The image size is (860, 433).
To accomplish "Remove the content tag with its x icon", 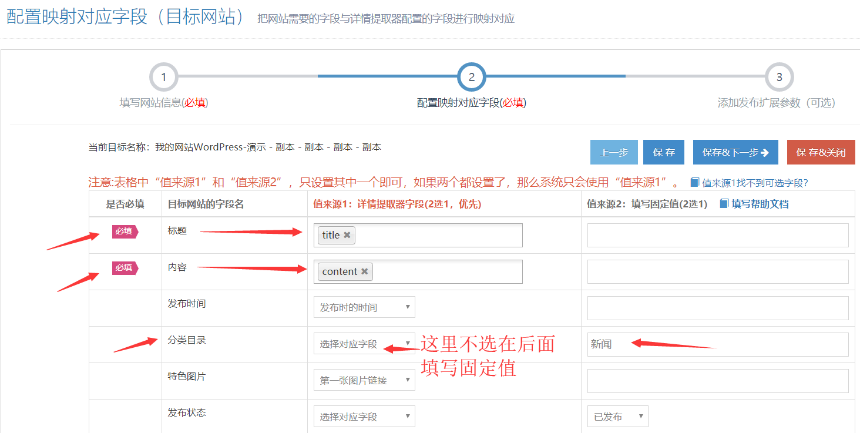I will (365, 271).
